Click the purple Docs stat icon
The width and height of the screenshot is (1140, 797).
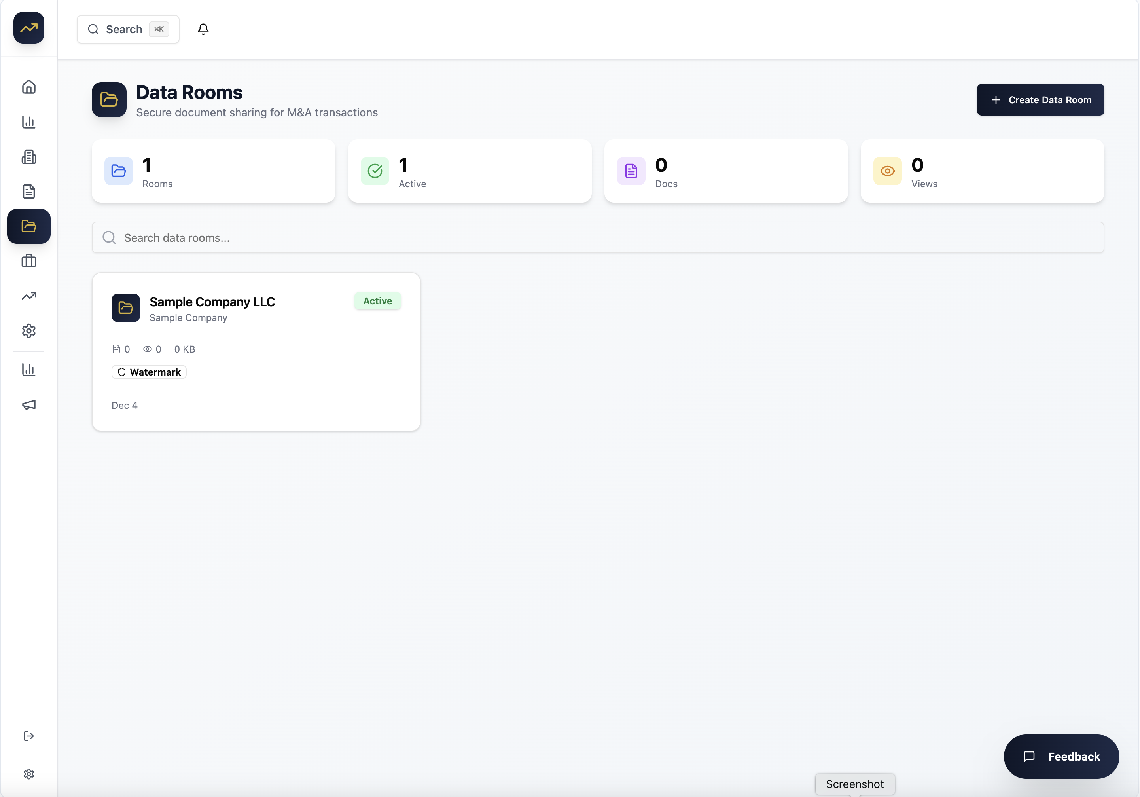pyautogui.click(x=631, y=171)
